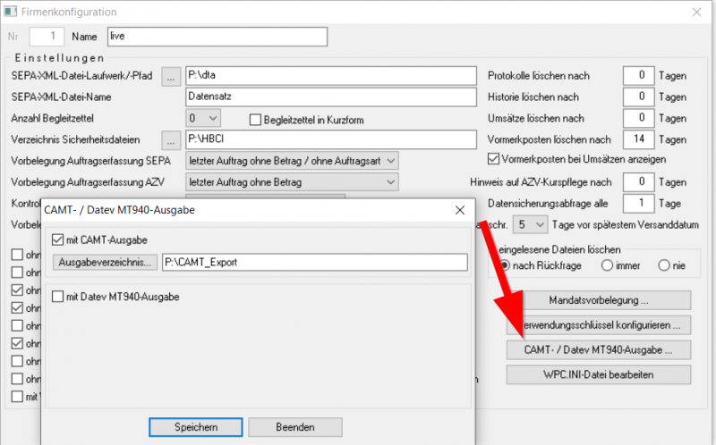Click the P:\CAMT_Export path input field
Viewport: 716px width, 445px height.
click(x=315, y=262)
